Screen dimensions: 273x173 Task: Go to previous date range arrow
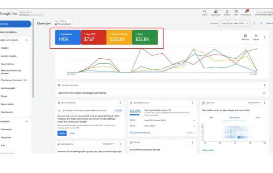pos(254,23)
